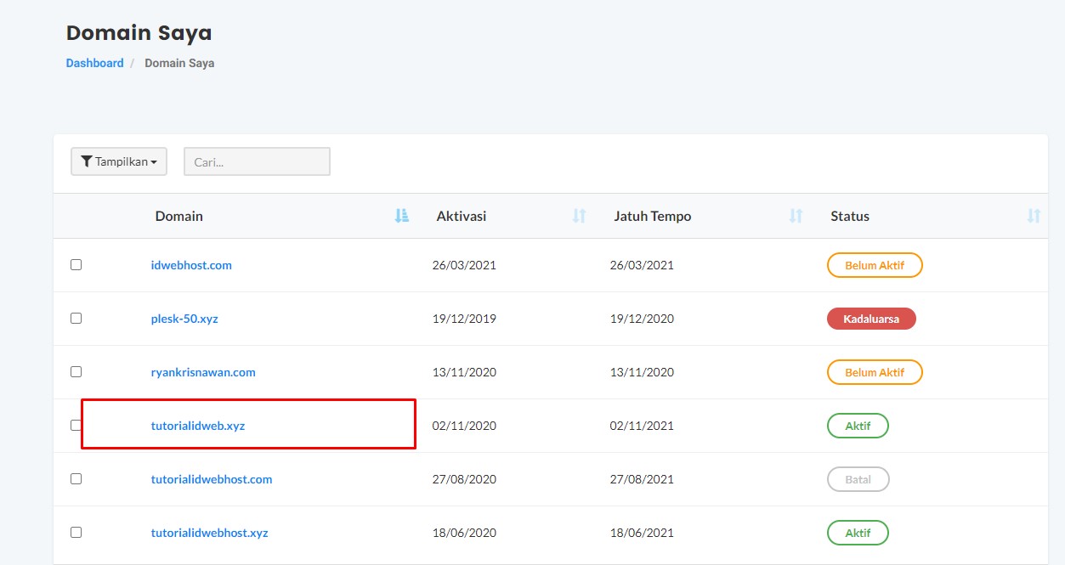Open ryankrisnawan.com domain link
This screenshot has height=565, width=1065.
pos(203,372)
